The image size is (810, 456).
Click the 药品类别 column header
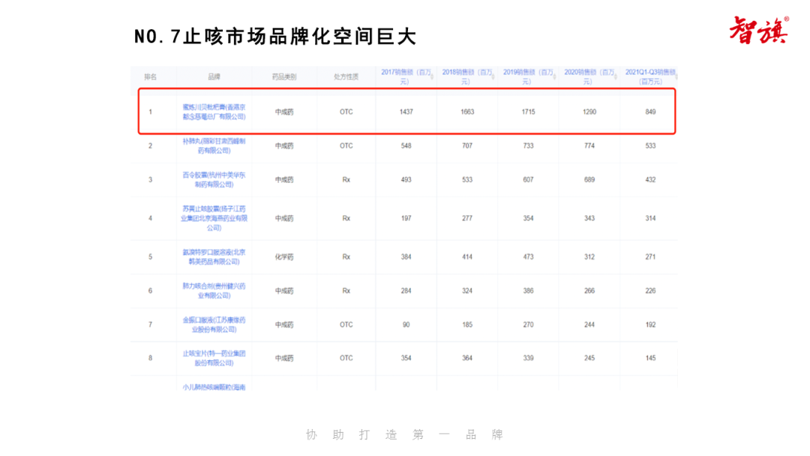[x=284, y=76]
